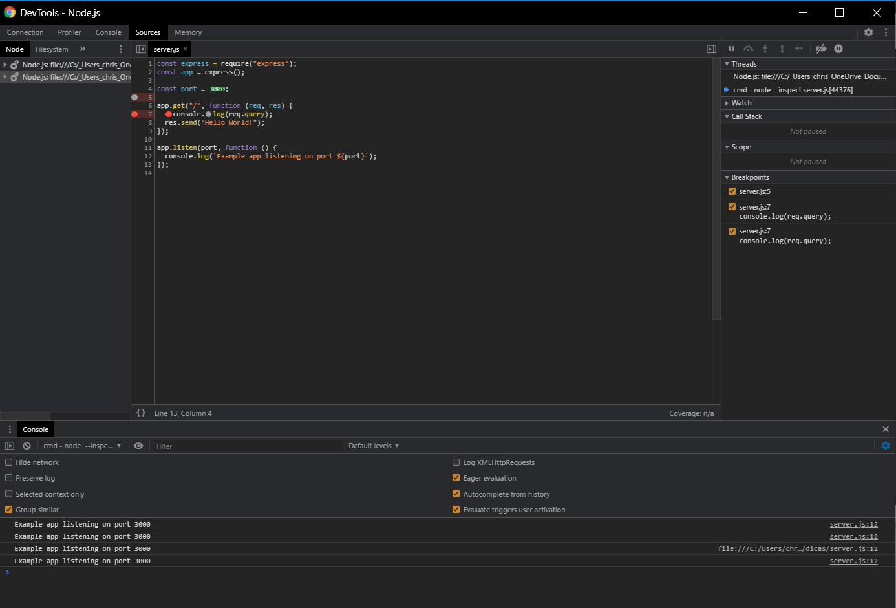Switch to the Profiler tab
Screen dimensions: 896x608
[69, 32]
